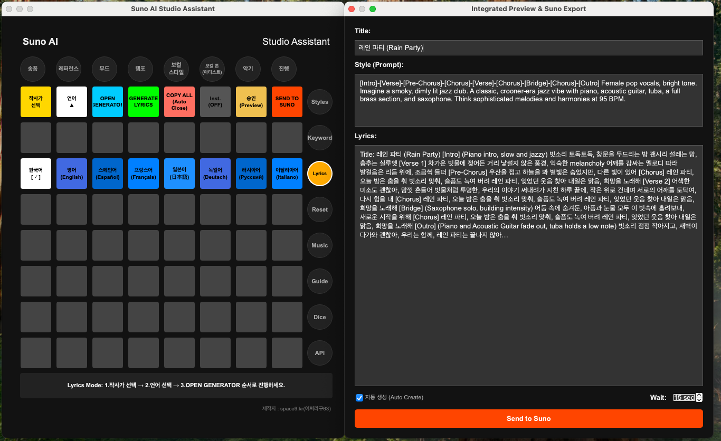Open the API round button
The height and width of the screenshot is (441, 721).
(x=319, y=353)
